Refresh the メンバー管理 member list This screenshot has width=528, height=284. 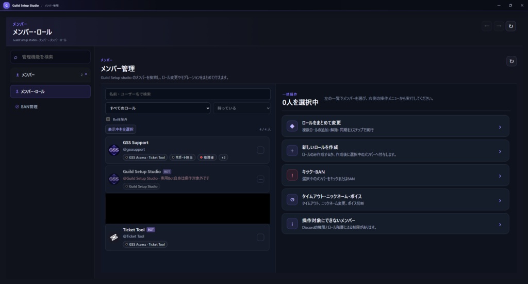click(511, 61)
